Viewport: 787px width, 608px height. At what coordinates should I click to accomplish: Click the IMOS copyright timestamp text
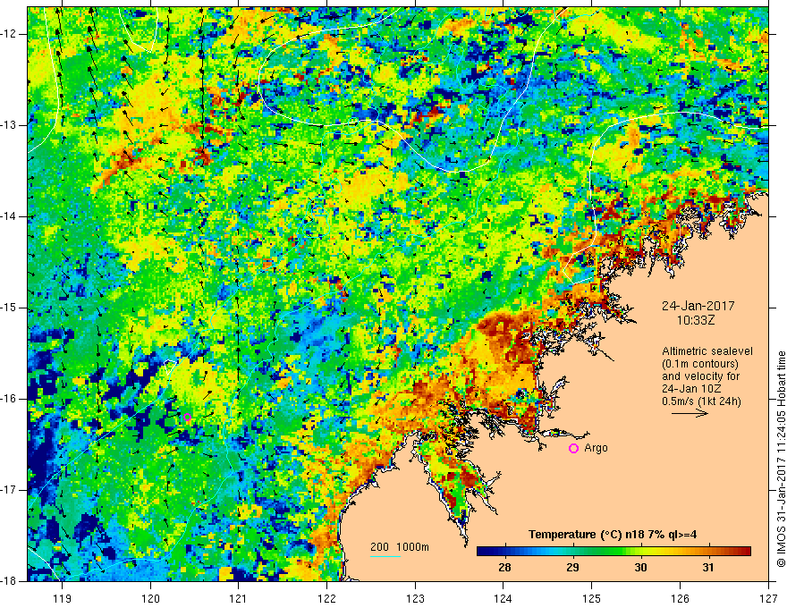click(781, 459)
